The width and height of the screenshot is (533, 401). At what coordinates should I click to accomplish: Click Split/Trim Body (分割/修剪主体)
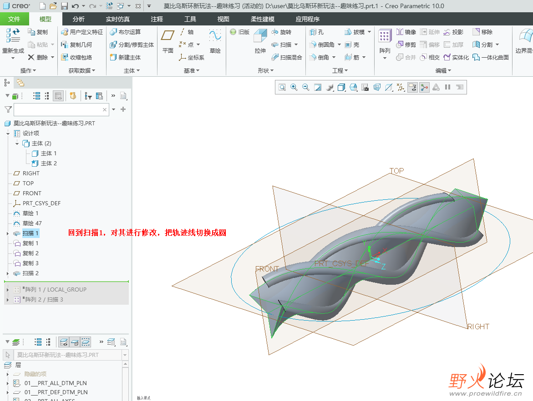pyautogui.click(x=132, y=45)
